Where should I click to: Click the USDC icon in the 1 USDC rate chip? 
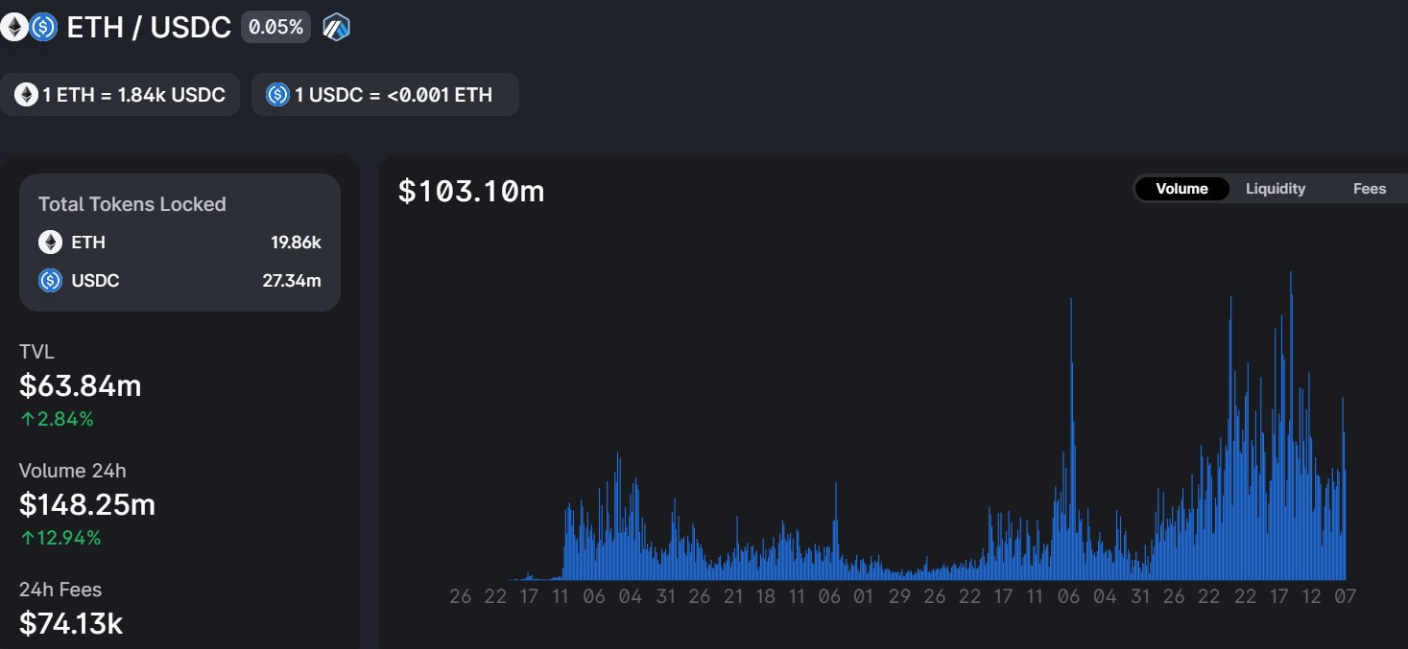pyautogui.click(x=277, y=95)
